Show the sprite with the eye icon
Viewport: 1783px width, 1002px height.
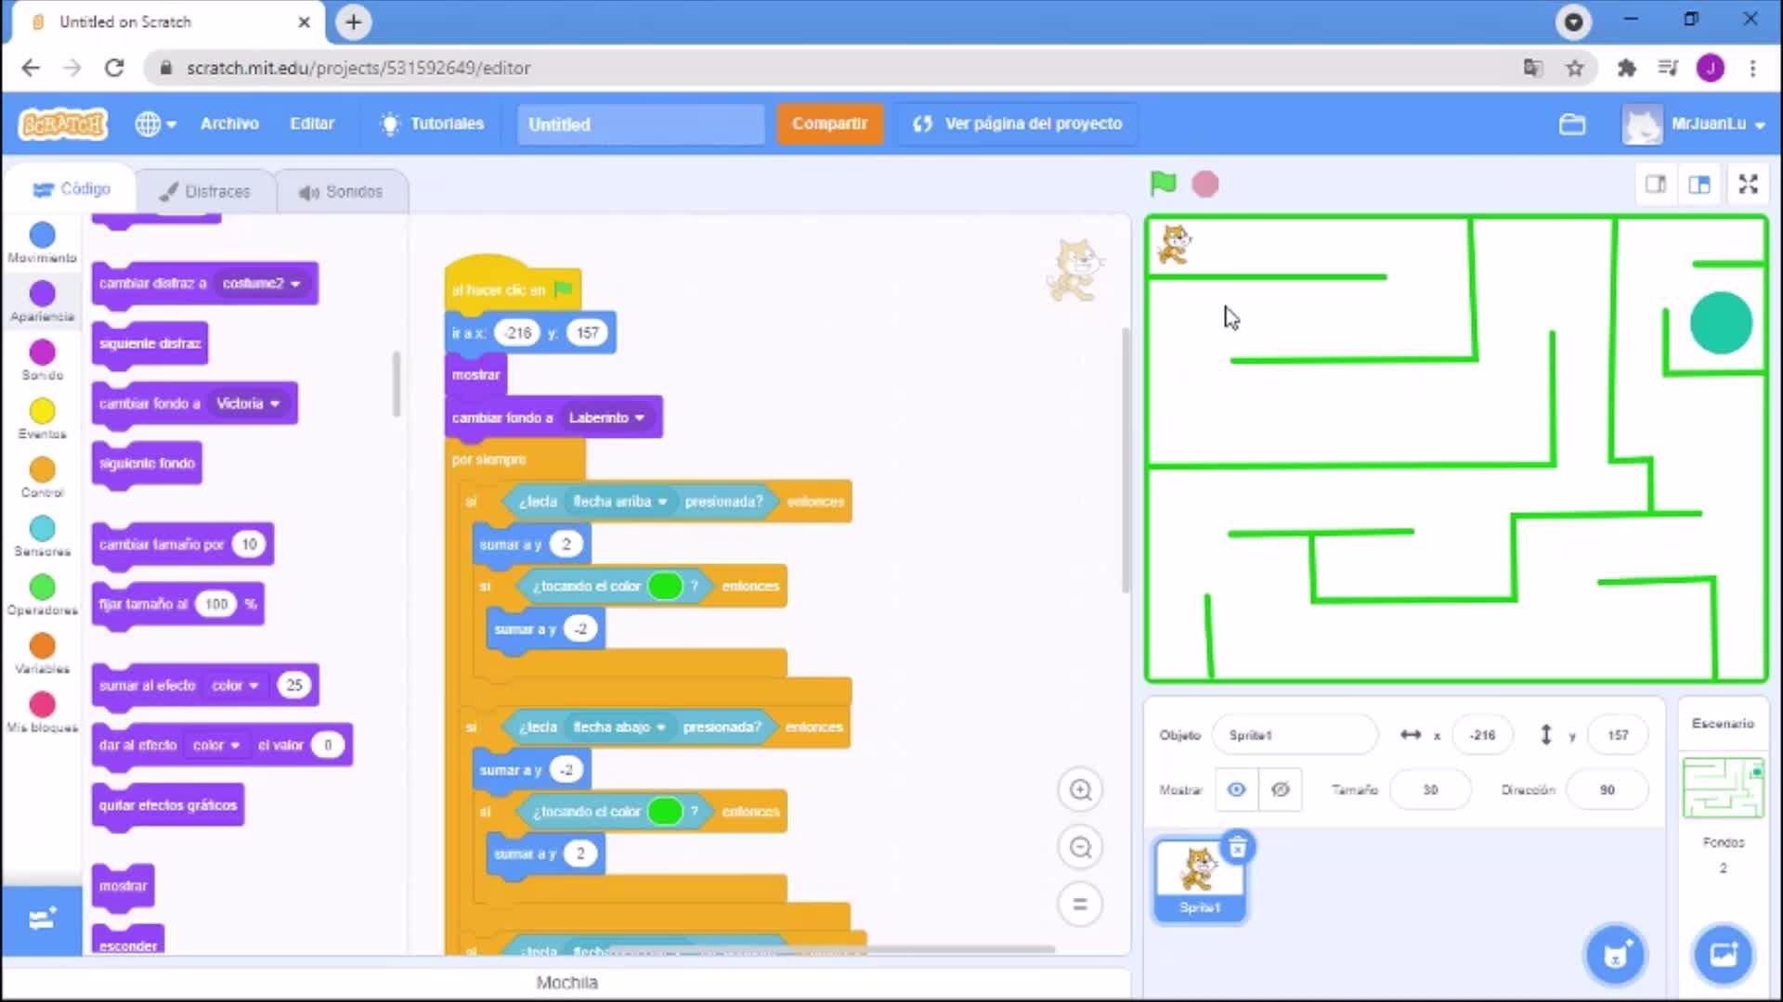pos(1236,790)
